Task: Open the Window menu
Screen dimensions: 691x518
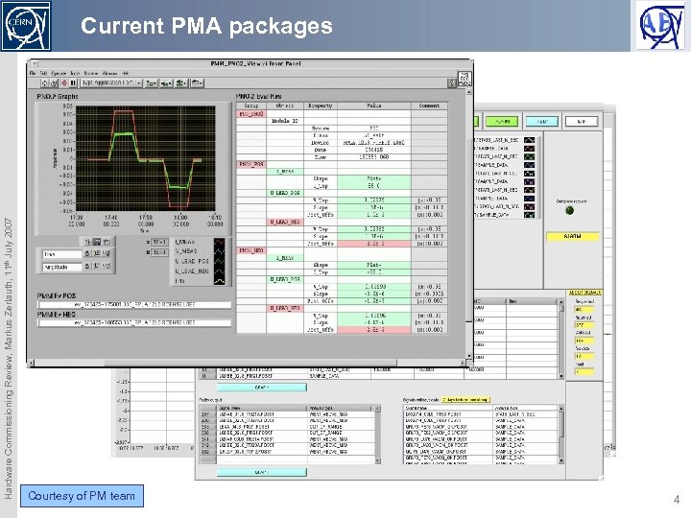Action: pyautogui.click(x=109, y=73)
